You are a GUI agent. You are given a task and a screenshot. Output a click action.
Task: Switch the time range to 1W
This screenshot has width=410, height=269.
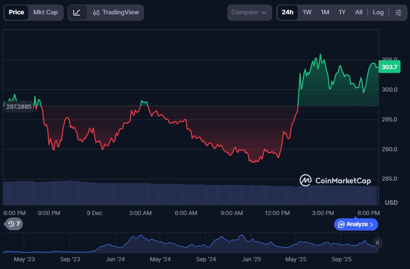click(x=307, y=12)
